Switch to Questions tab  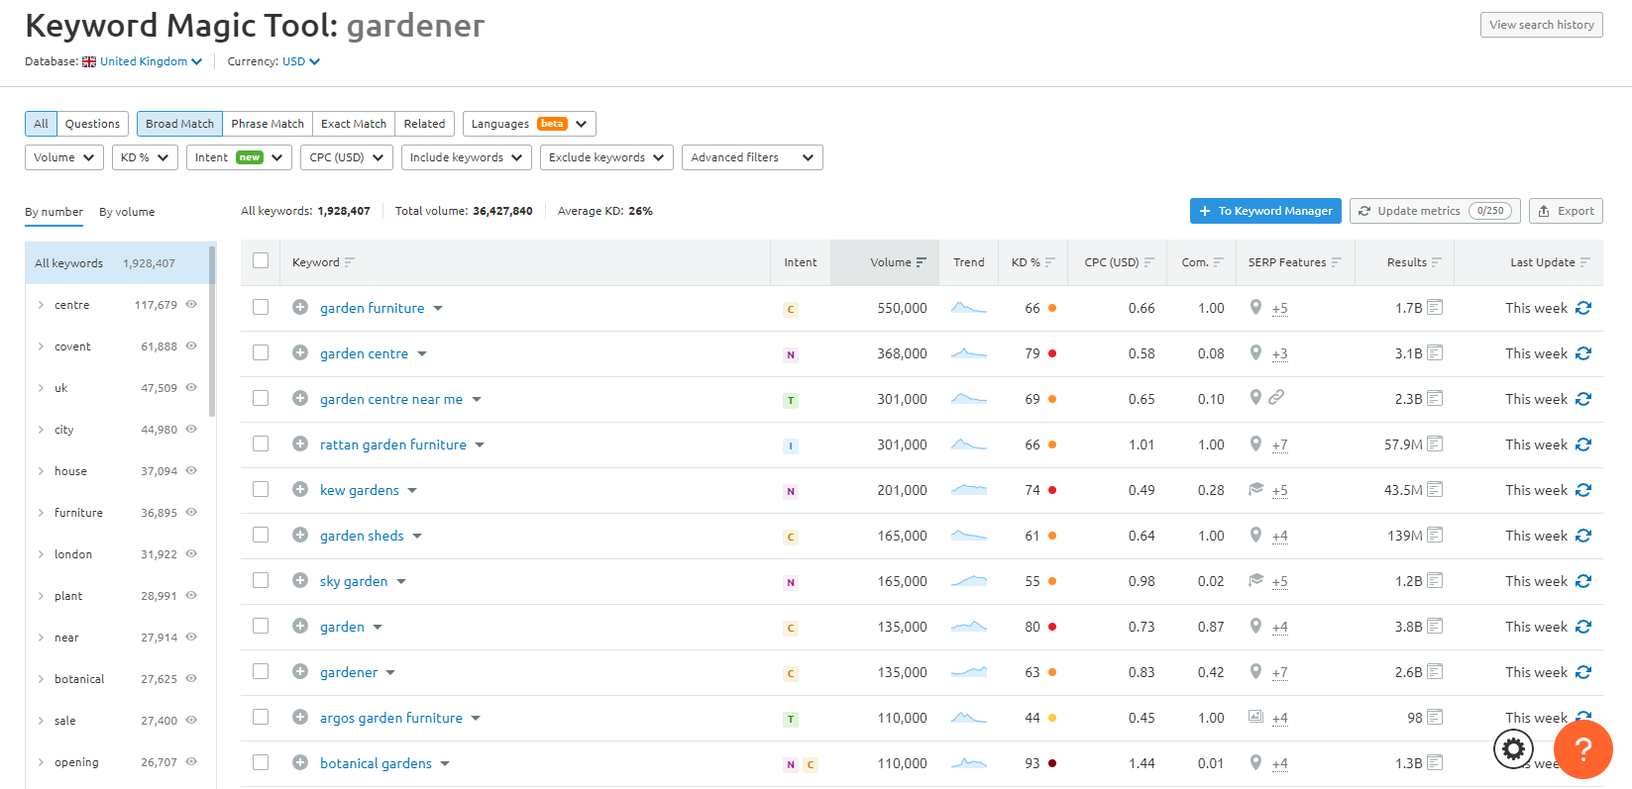tap(92, 124)
